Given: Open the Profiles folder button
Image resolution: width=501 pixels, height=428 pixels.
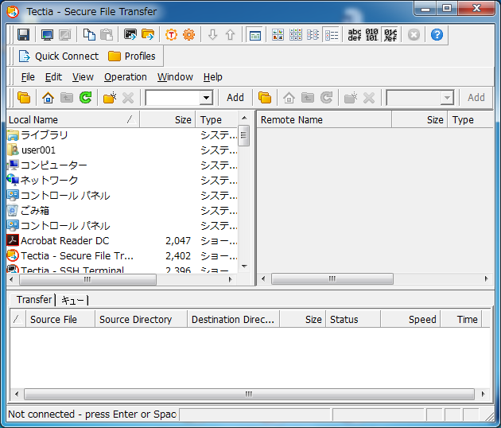Looking at the screenshot, I should [x=132, y=56].
